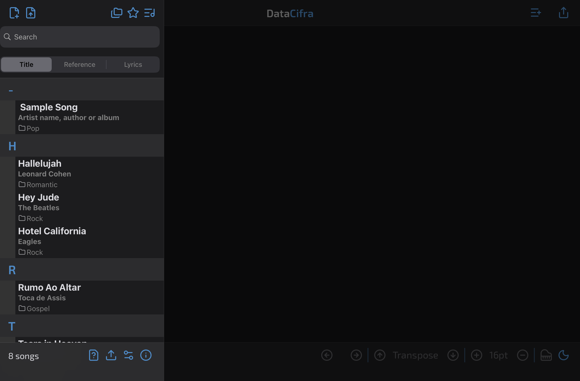Image resolution: width=580 pixels, height=381 pixels.
Task: Share the current song
Action: pyautogui.click(x=563, y=13)
